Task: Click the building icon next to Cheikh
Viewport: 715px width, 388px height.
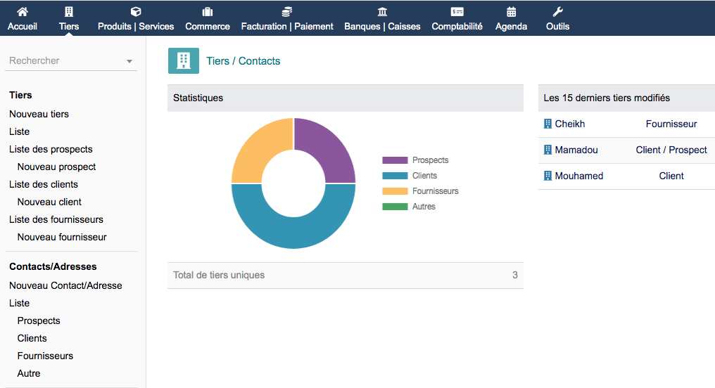Action: point(548,124)
